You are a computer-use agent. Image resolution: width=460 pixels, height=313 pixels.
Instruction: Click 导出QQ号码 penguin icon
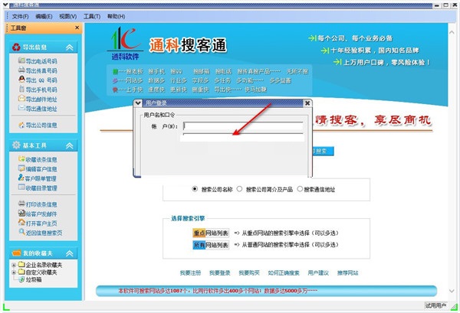[21, 80]
